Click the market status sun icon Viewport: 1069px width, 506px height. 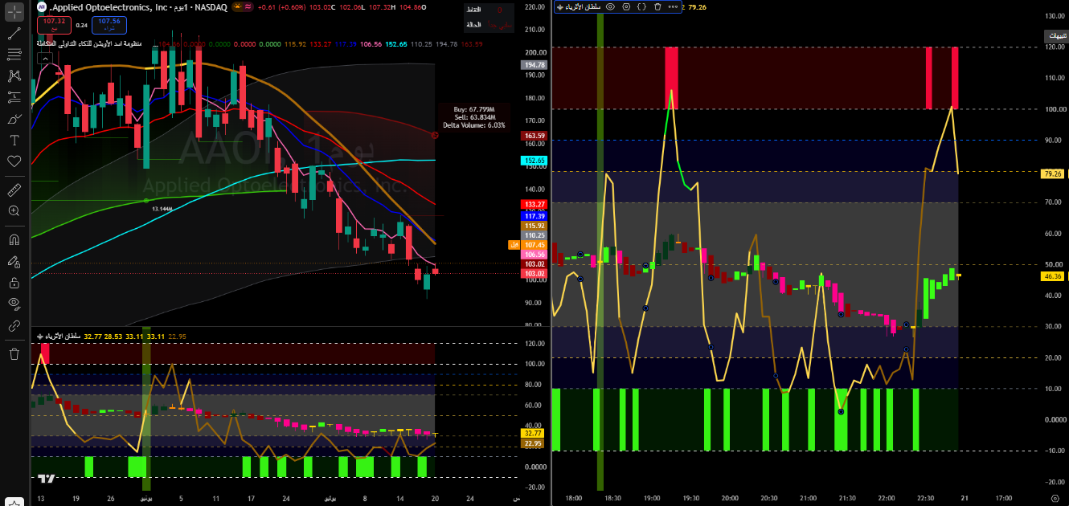(x=238, y=6)
